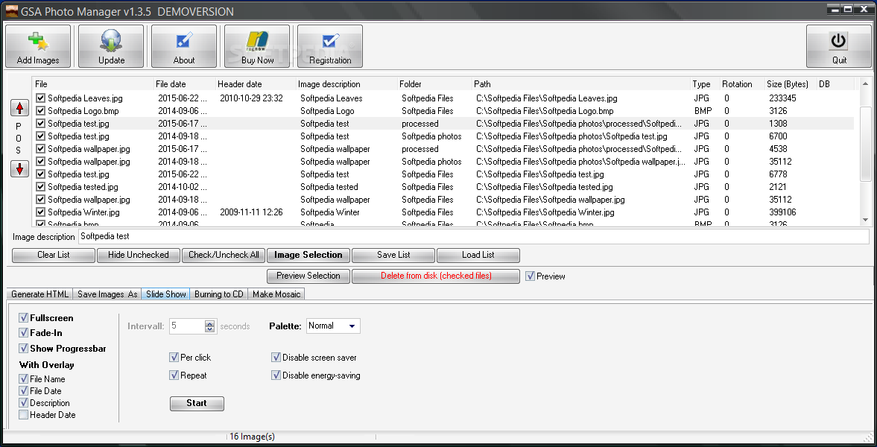The height and width of the screenshot is (447, 877).
Task: Enable the Header Date overlay option
Action: tap(24, 414)
